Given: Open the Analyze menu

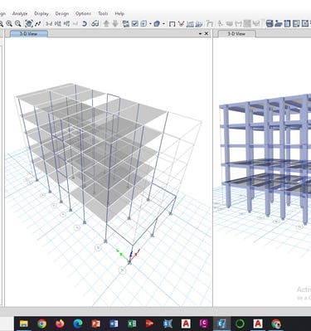Looking at the screenshot, I should pyautogui.click(x=20, y=13).
